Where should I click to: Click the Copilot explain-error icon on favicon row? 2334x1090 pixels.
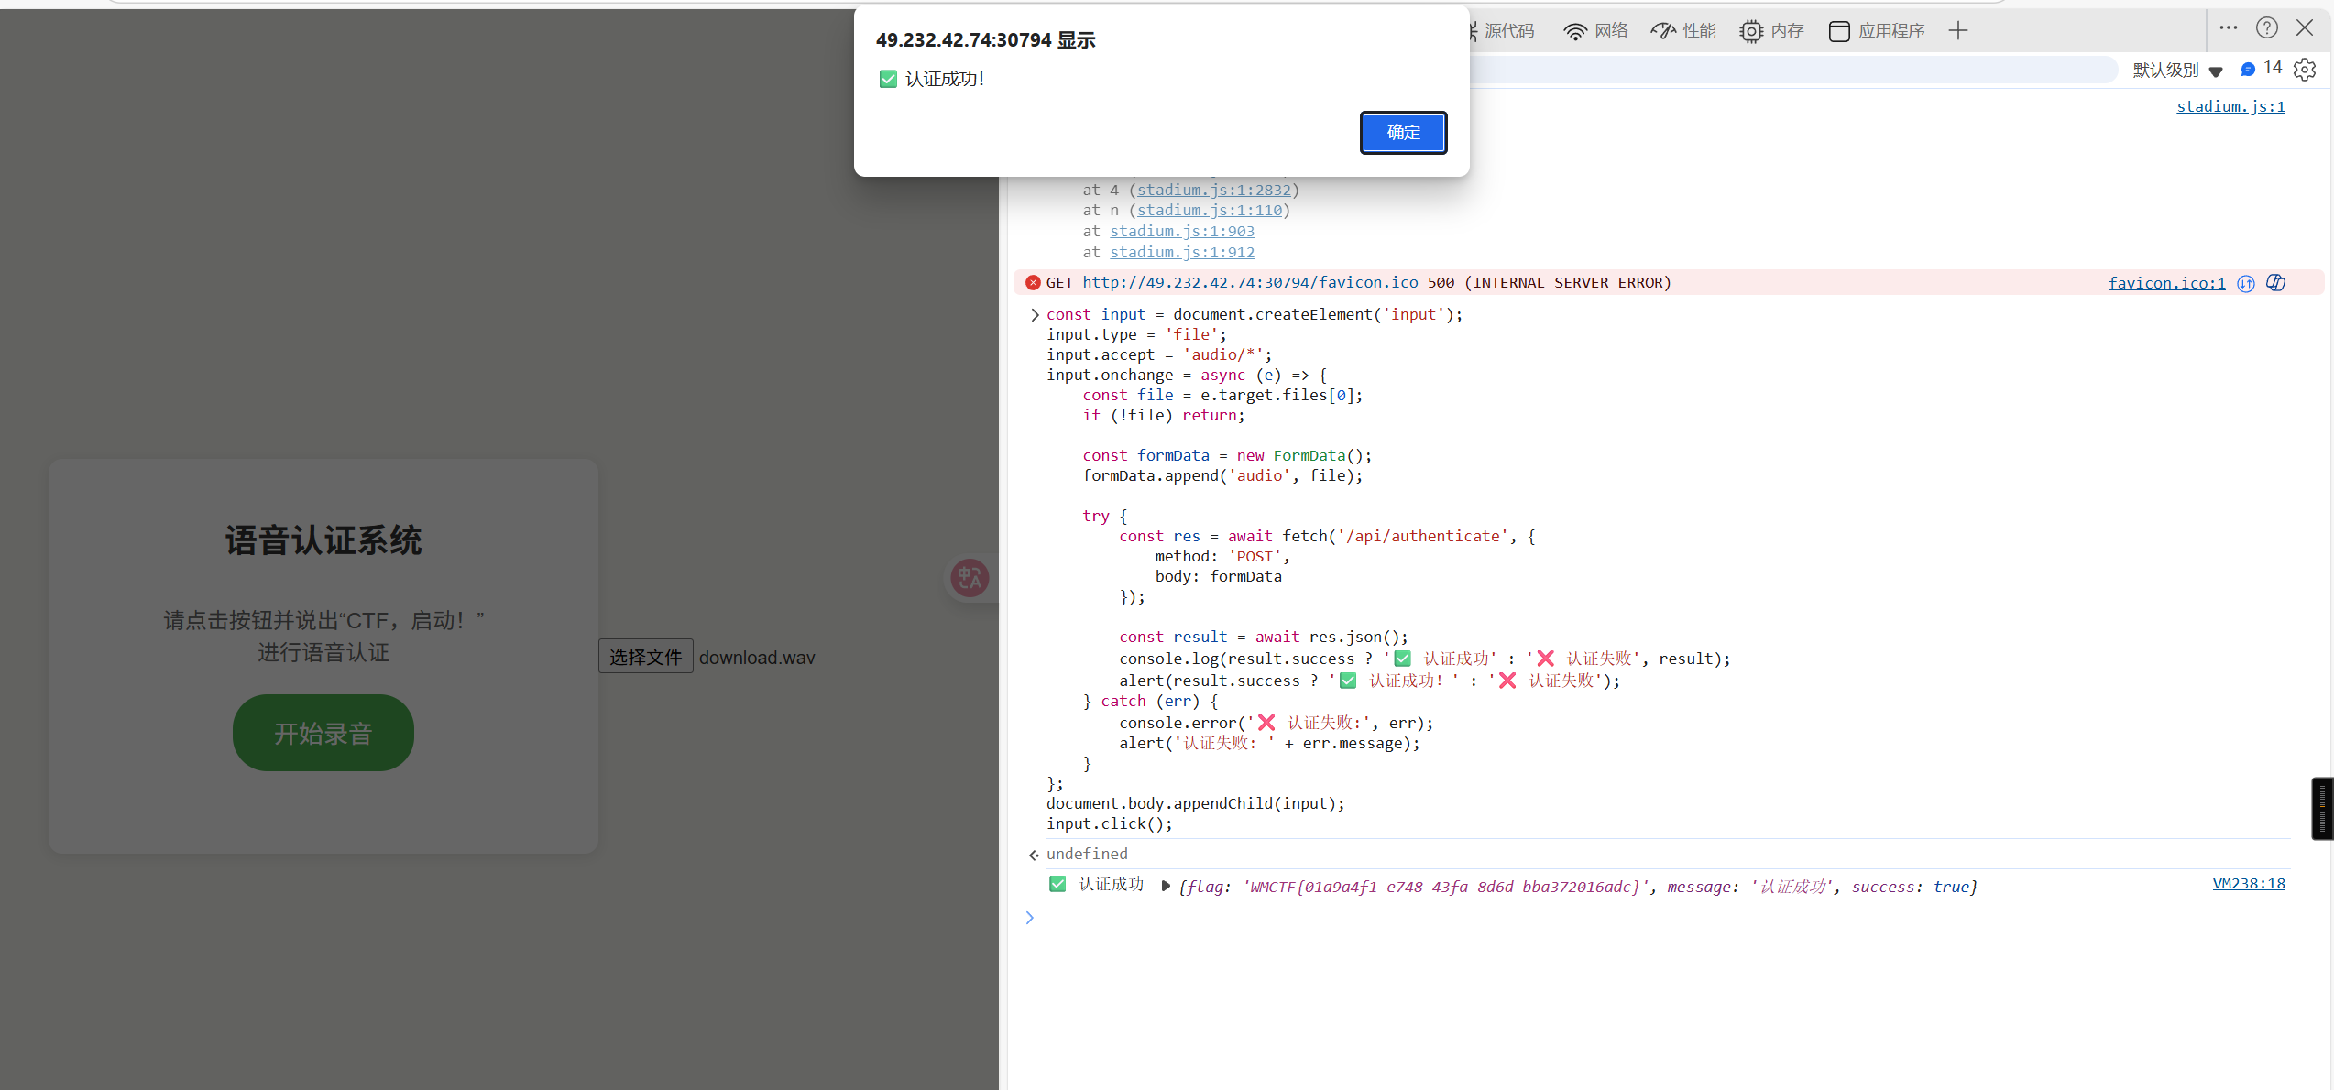[x=2275, y=283]
